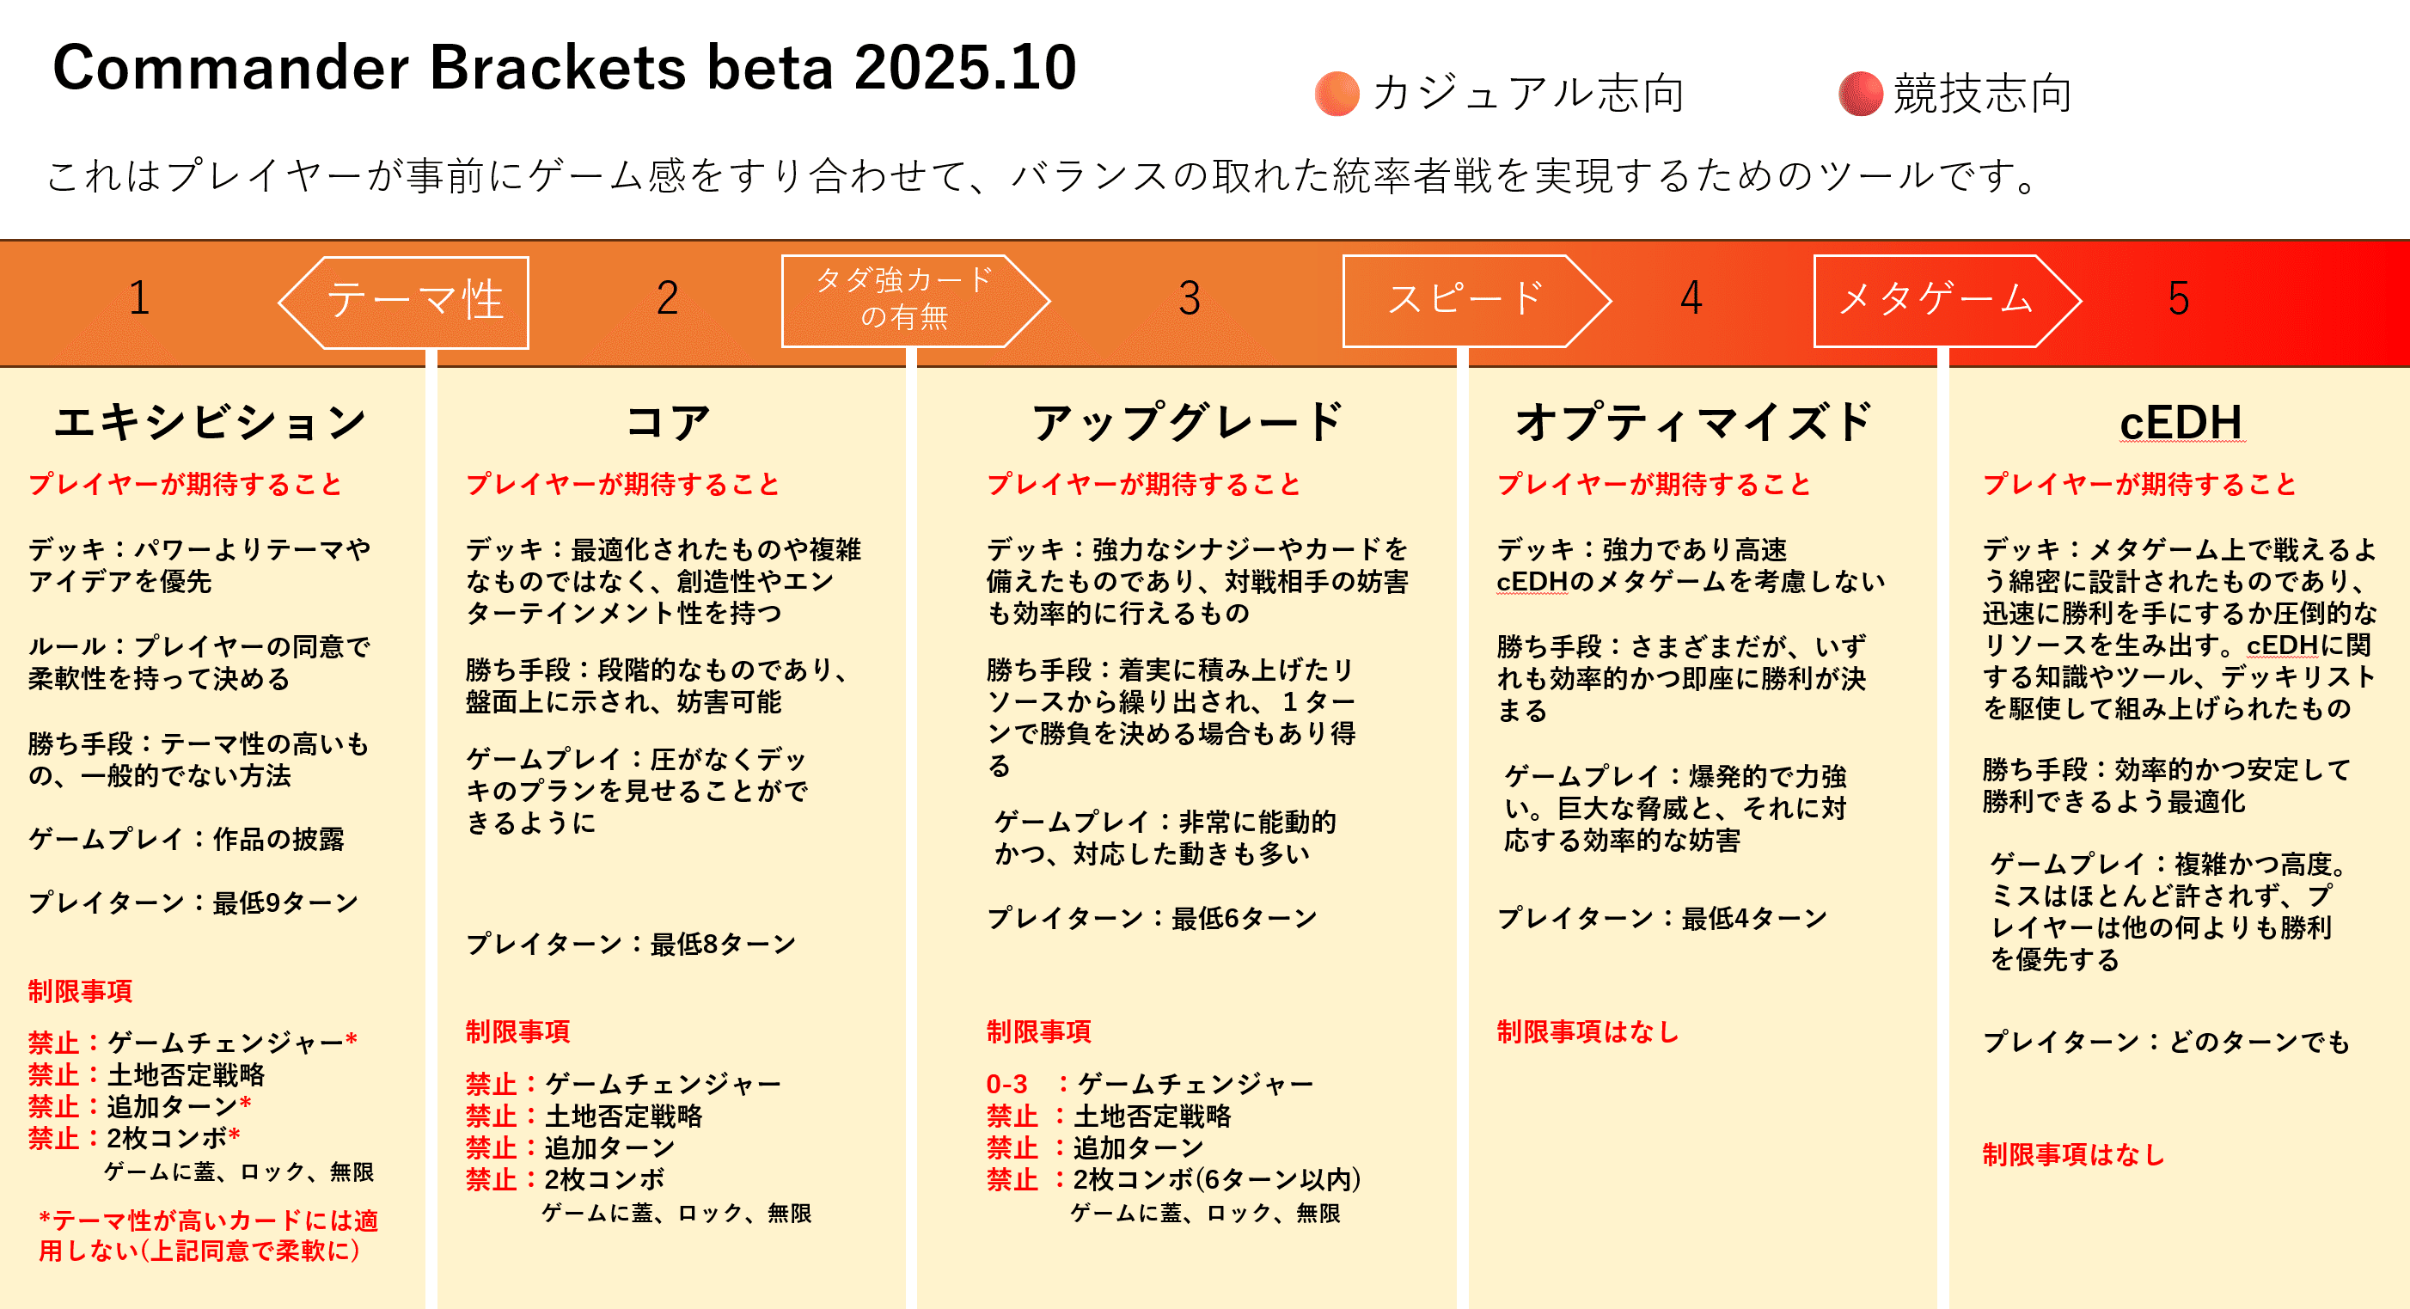This screenshot has height=1309, width=2410.
Task: Click bracket number 5 in the banner
Action: tap(2179, 298)
